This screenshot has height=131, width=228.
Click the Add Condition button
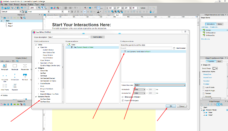coord(97,37)
